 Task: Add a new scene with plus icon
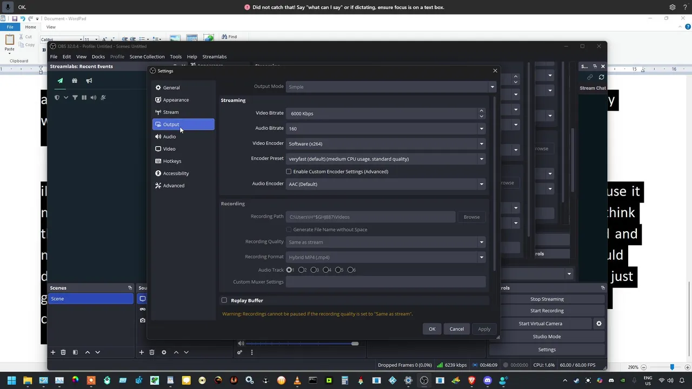coord(53,352)
